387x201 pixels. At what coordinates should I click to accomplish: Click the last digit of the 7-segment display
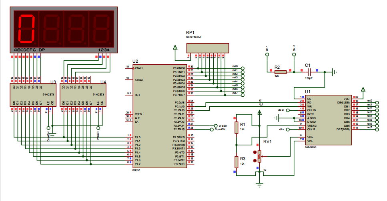[x=100, y=29]
